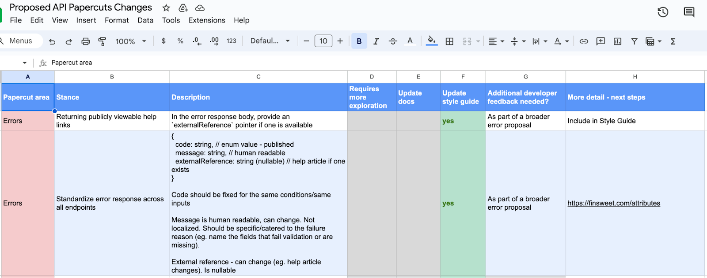Click the font size field showing 10
Viewport: 707px width, 278px height.
[323, 41]
